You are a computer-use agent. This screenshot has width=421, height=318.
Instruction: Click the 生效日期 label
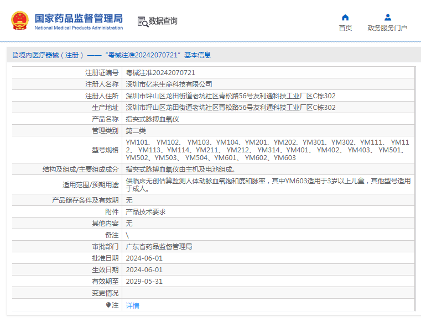coord(105,270)
